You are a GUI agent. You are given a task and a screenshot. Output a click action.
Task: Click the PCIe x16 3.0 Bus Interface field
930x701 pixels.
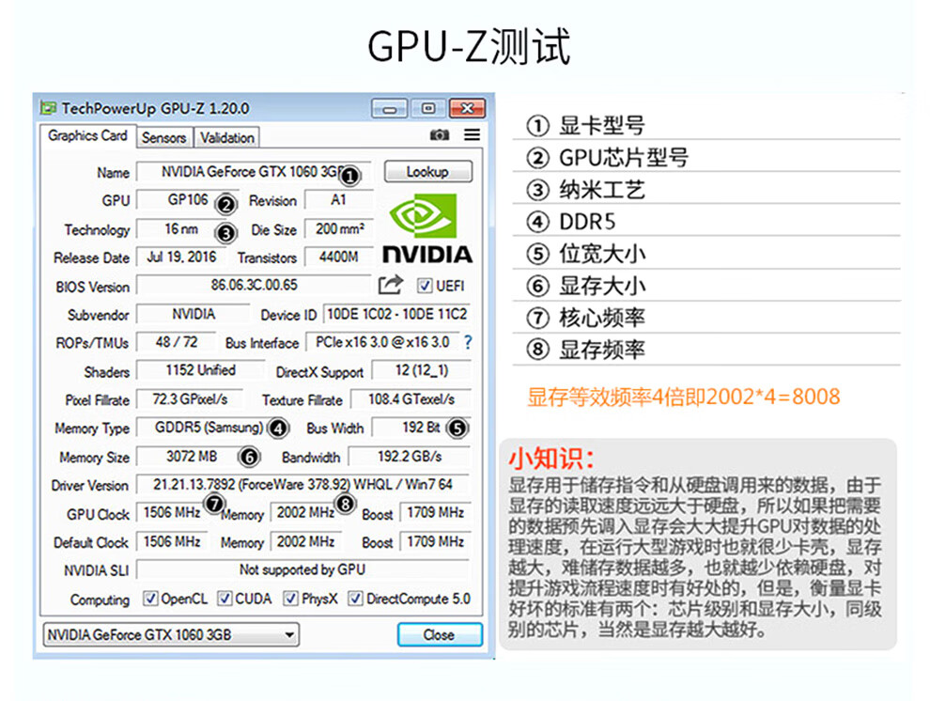click(383, 342)
